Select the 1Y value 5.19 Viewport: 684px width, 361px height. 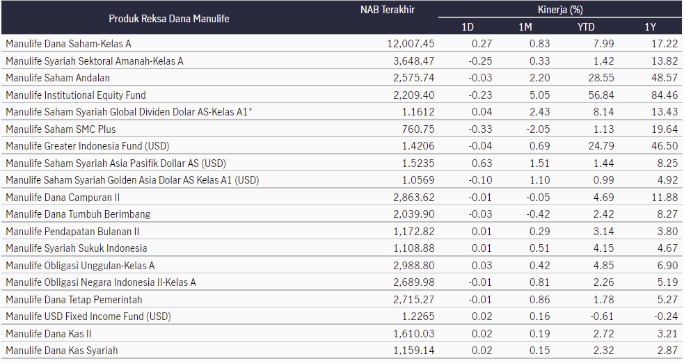click(x=668, y=282)
